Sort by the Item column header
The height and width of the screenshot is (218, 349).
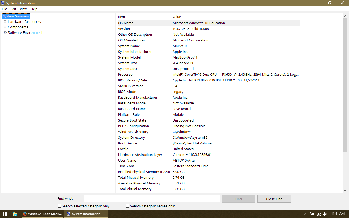[x=144, y=17]
